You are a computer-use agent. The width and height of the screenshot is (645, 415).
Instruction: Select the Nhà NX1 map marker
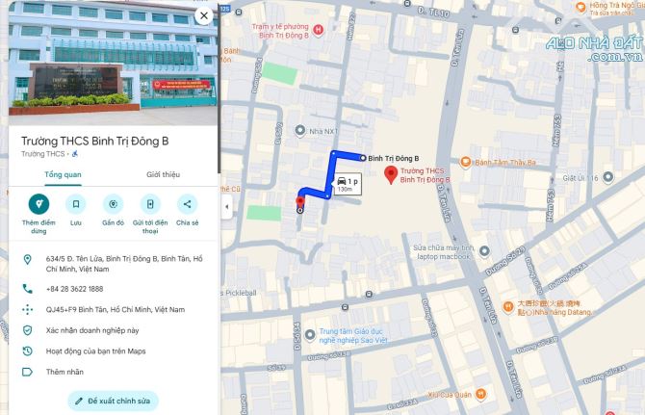click(300, 131)
